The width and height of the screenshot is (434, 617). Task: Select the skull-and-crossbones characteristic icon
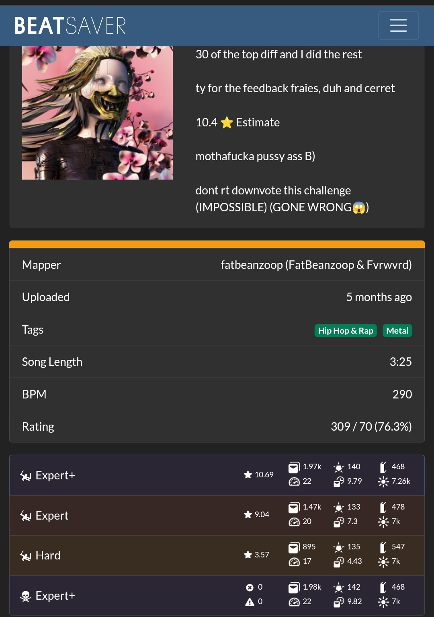pyautogui.click(x=25, y=596)
